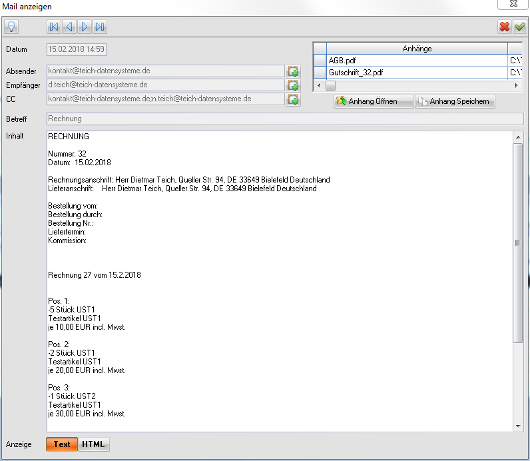Click the content scrollbar up arrow
The height and width of the screenshot is (461, 530).
[518, 137]
